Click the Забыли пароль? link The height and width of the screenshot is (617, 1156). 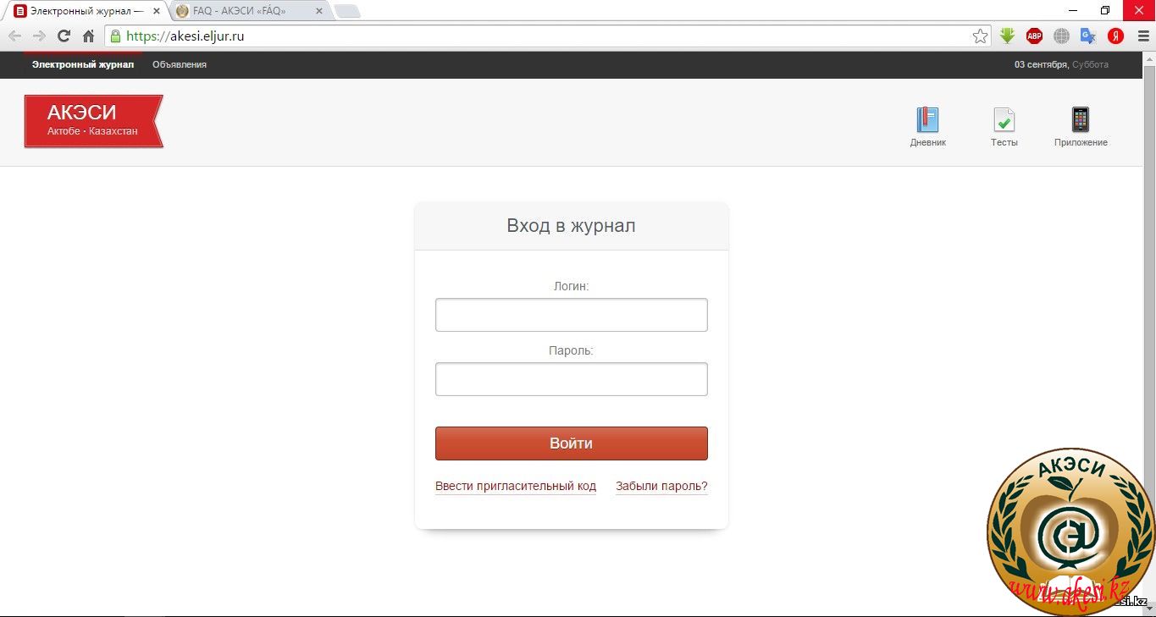tap(661, 487)
